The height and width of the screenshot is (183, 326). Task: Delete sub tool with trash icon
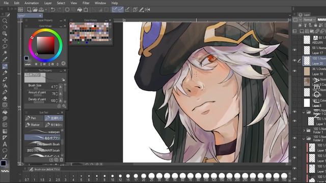coord(61,160)
